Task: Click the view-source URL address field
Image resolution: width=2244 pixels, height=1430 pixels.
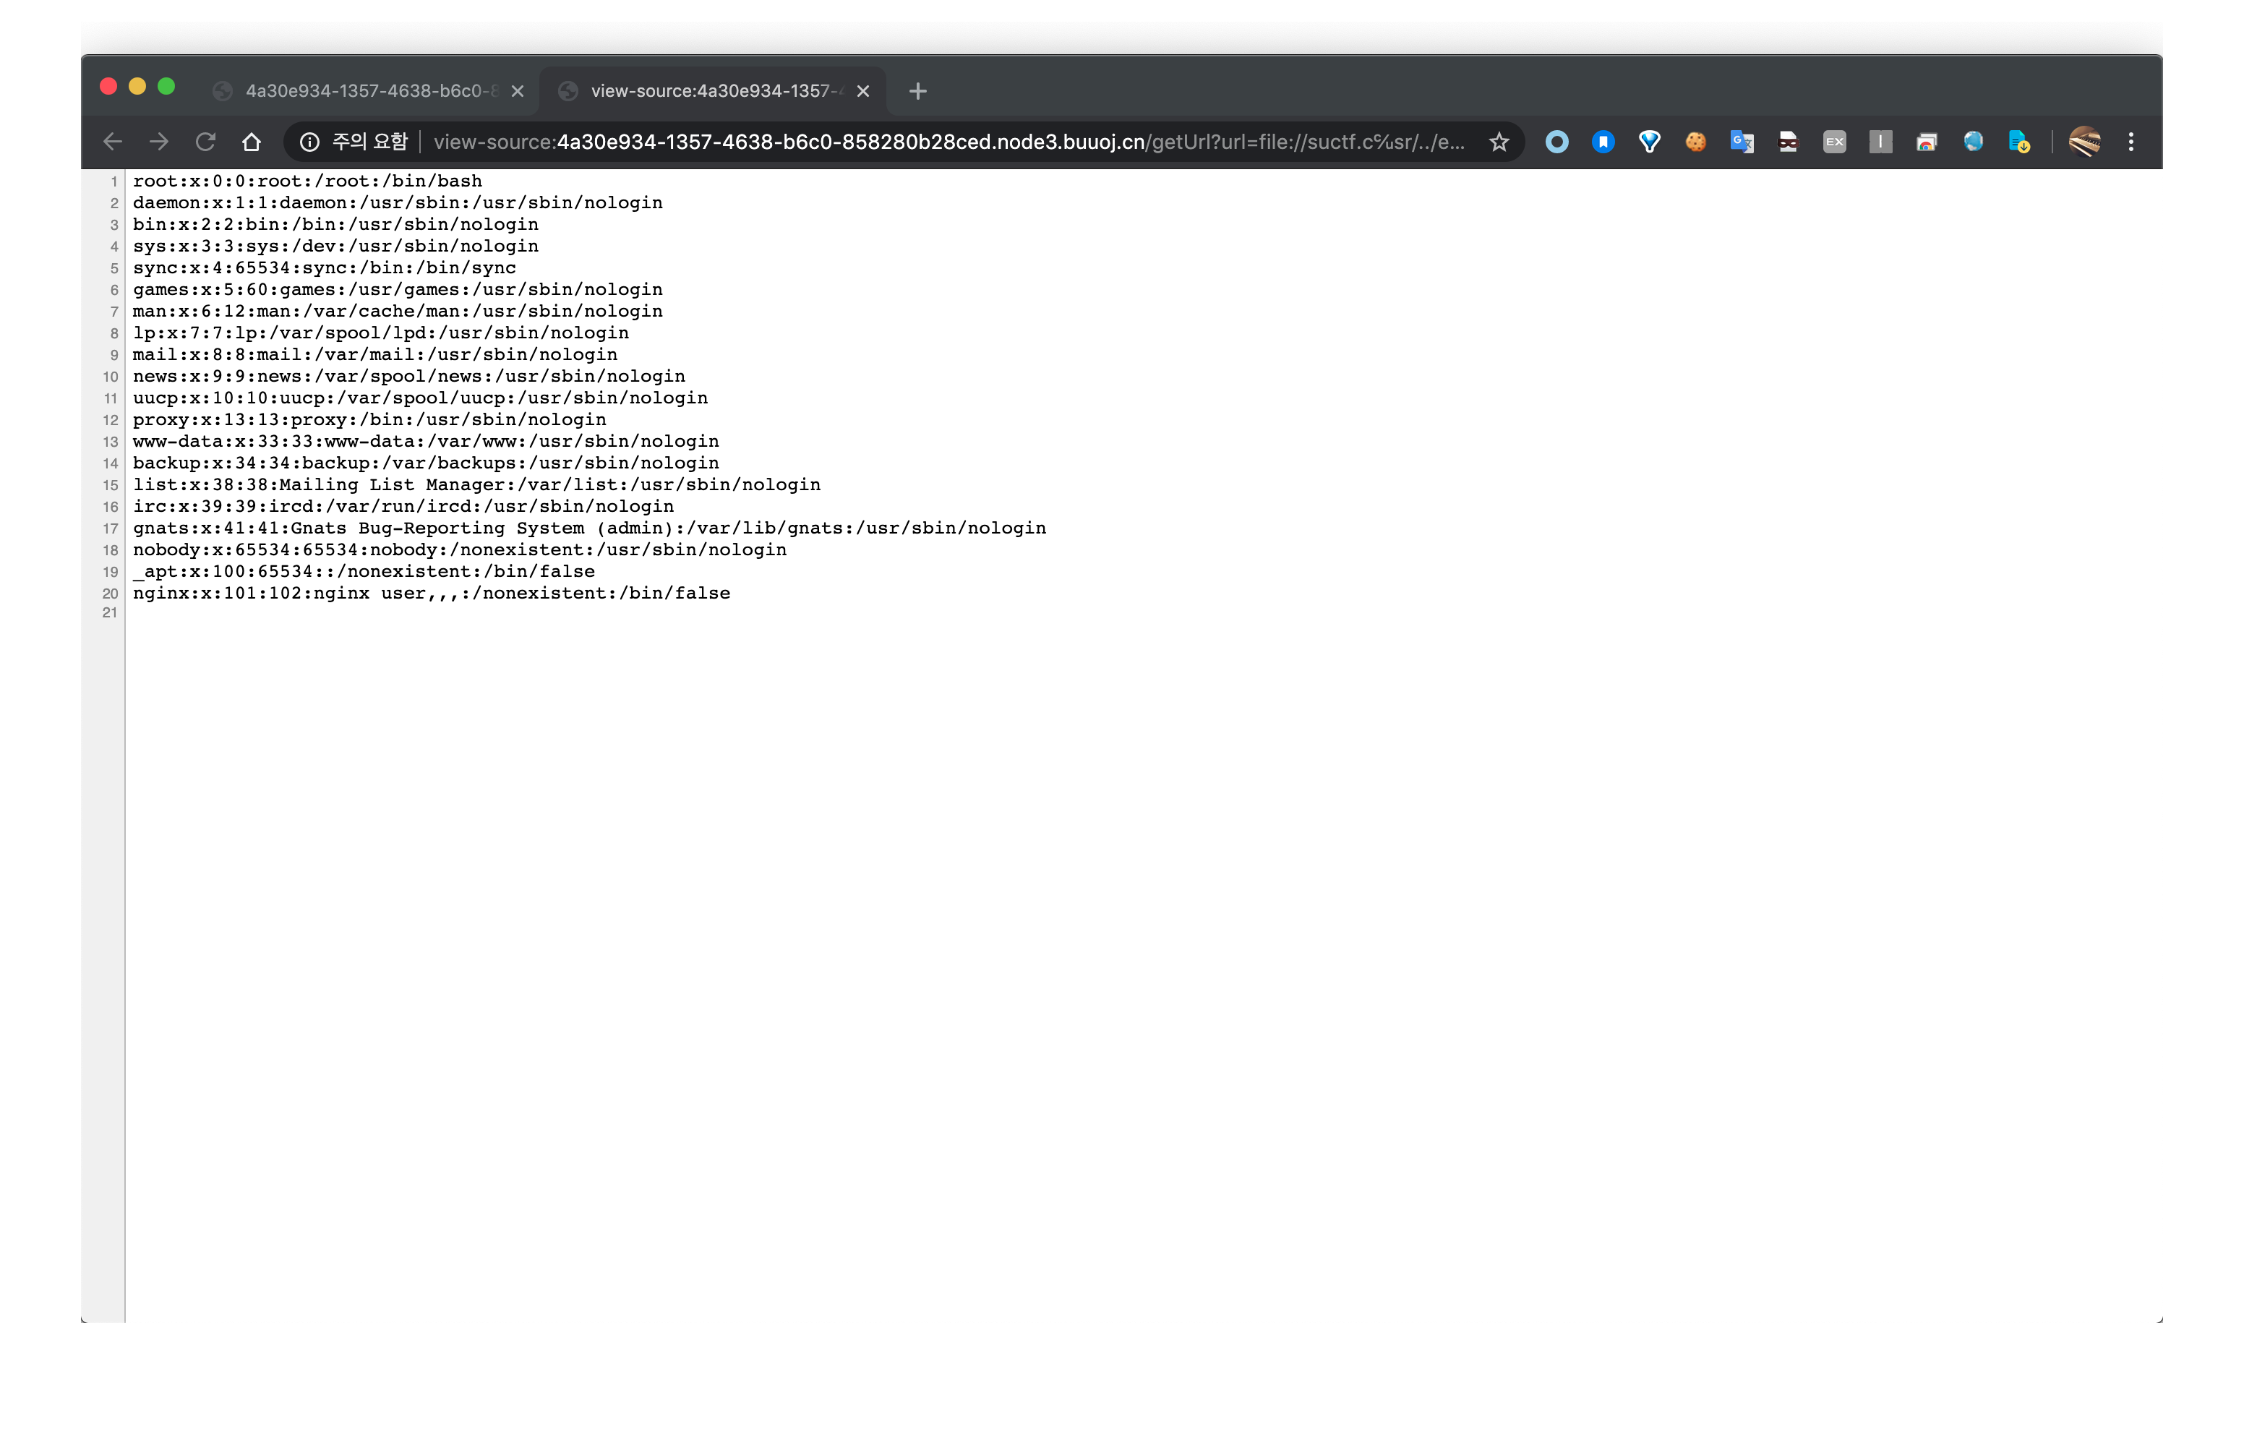Action: click(948, 142)
